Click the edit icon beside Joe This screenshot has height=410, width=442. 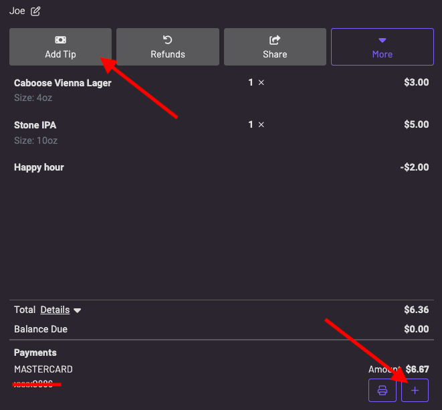pos(35,11)
